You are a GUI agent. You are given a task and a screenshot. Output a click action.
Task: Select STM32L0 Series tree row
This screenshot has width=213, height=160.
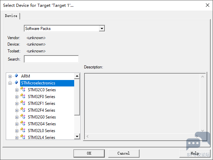pyautogui.click(x=42, y=131)
